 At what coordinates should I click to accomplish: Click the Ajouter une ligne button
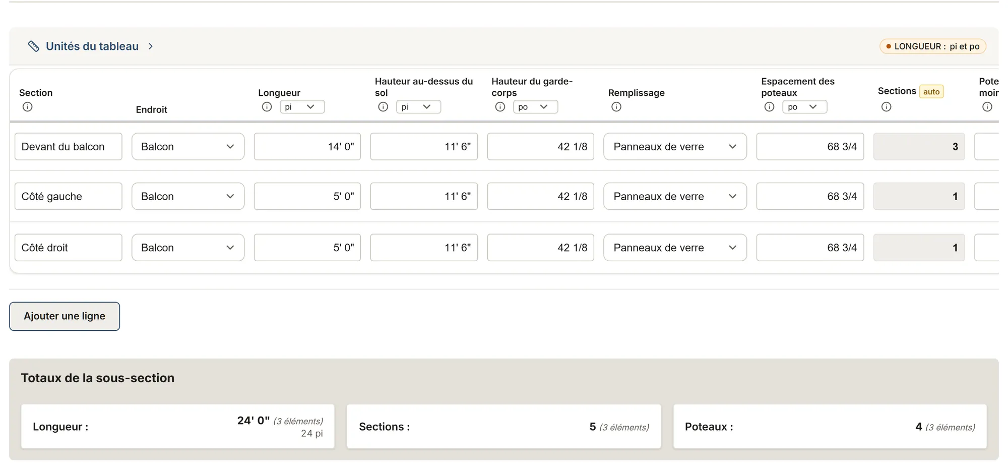tap(65, 316)
